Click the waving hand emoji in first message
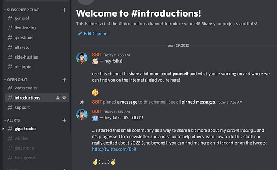Viewport: 277px width, 170px height. pyautogui.click(x=95, y=61)
